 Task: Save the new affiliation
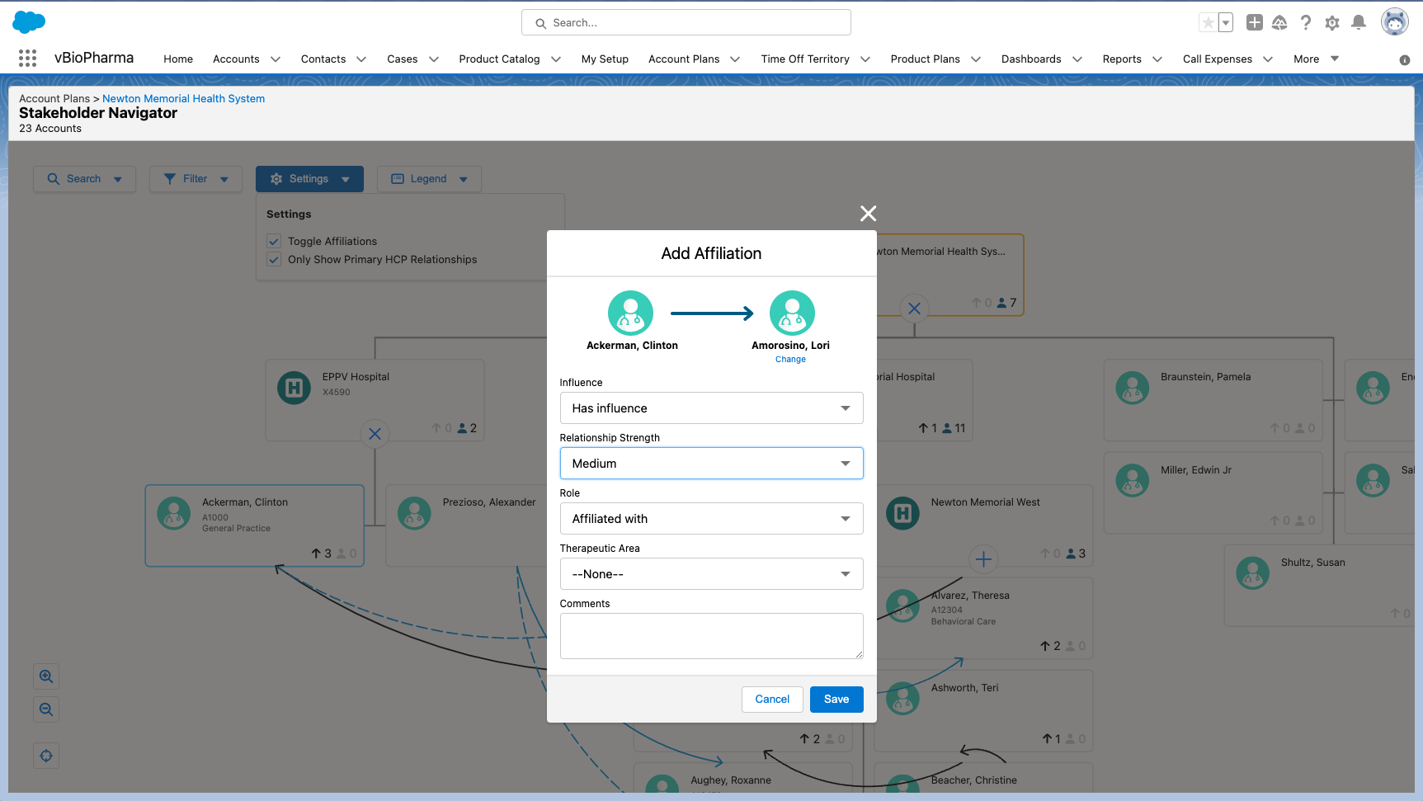tap(836, 700)
